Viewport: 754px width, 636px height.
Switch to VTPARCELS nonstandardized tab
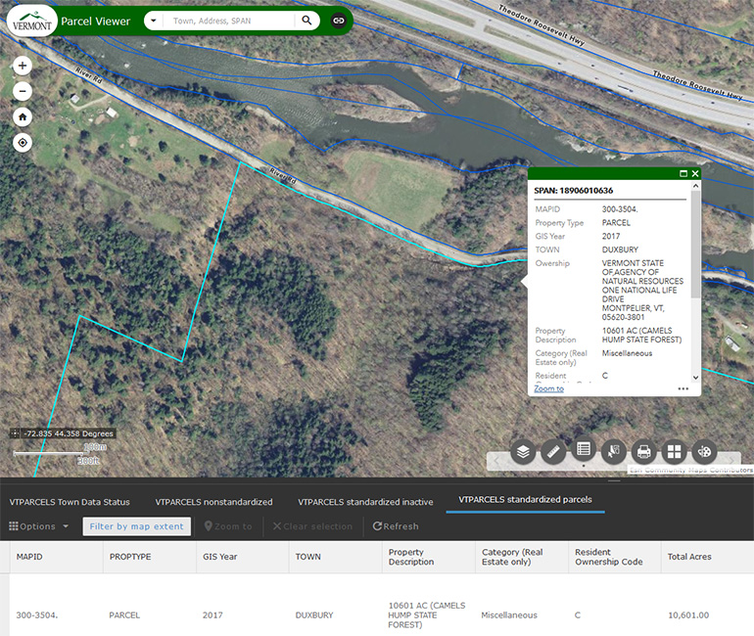(213, 502)
